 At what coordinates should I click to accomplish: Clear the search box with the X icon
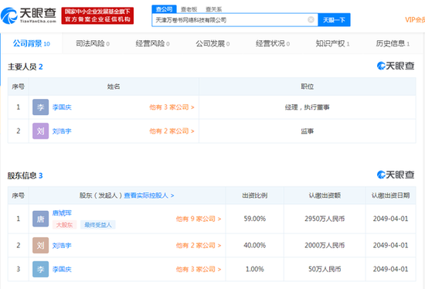tap(311, 20)
